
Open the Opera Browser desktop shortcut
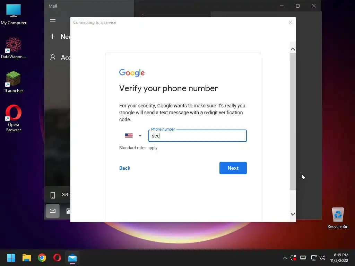(14, 118)
